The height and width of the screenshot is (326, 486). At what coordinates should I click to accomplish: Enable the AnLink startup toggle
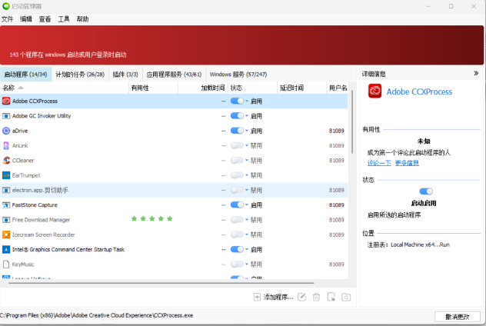237,145
